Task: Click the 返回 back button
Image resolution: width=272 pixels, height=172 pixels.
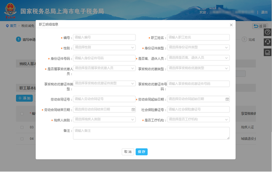Action: coord(260,26)
